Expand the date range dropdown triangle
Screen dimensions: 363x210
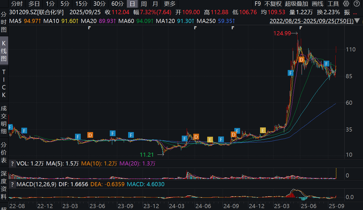click(358, 21)
